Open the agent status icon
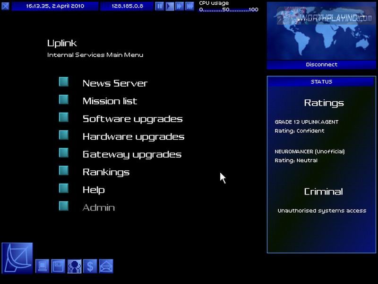 74,266
